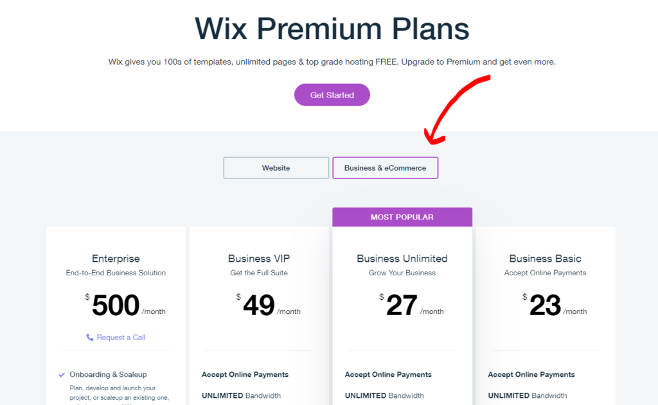Select the Enterprise plan title
This screenshot has width=658, height=405.
coord(116,259)
